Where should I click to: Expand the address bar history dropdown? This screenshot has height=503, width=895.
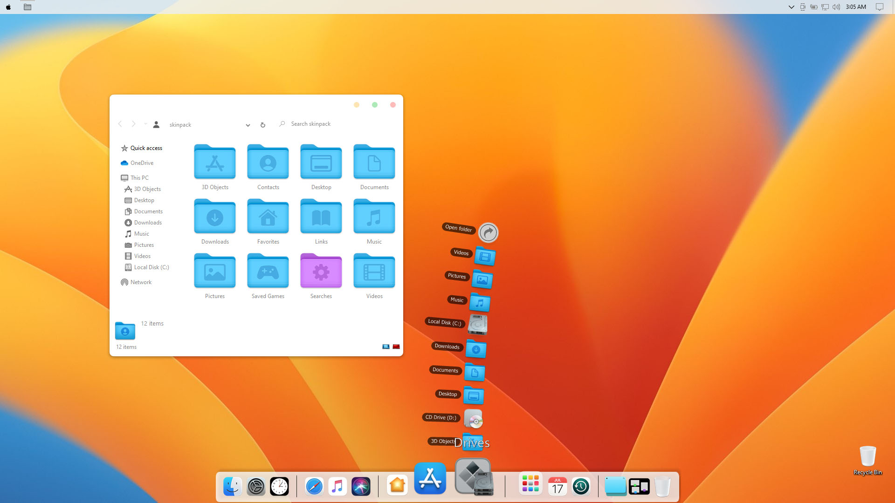(x=248, y=125)
